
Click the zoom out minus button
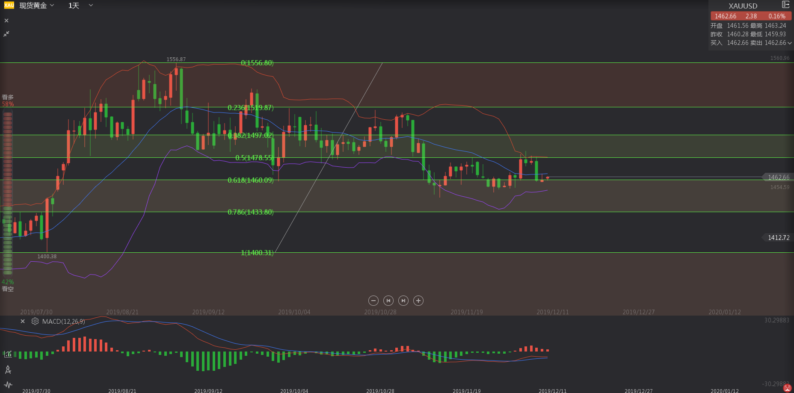(x=373, y=301)
